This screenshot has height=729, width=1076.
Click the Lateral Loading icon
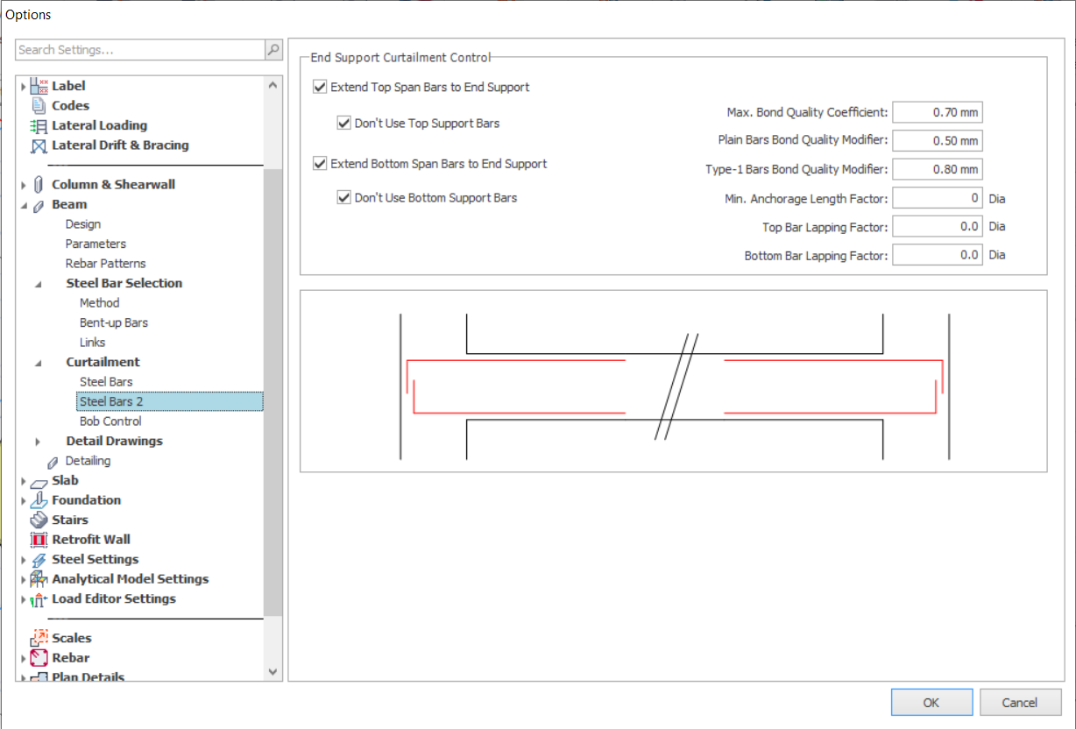pyautogui.click(x=39, y=125)
